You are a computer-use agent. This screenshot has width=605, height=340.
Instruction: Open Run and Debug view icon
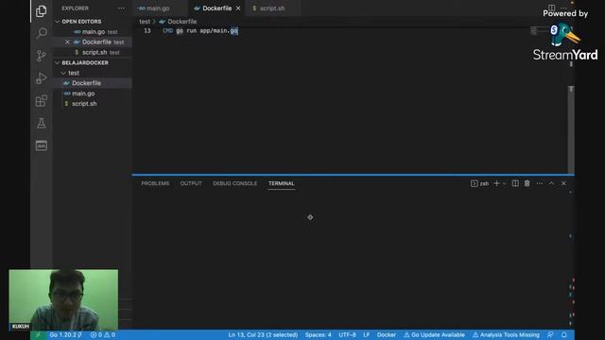click(x=42, y=78)
